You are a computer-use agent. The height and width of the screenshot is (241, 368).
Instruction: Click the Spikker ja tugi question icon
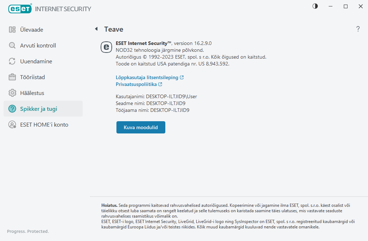coord(12,109)
